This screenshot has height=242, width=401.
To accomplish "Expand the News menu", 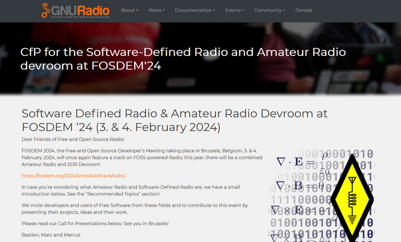I will pos(156,10).
